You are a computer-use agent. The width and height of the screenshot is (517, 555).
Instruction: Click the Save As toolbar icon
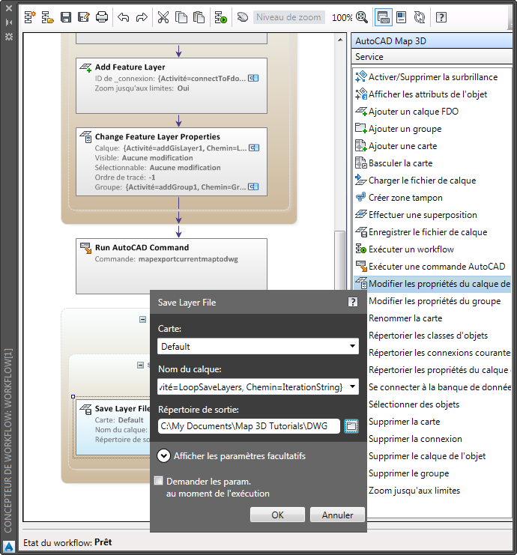pyautogui.click(x=84, y=17)
